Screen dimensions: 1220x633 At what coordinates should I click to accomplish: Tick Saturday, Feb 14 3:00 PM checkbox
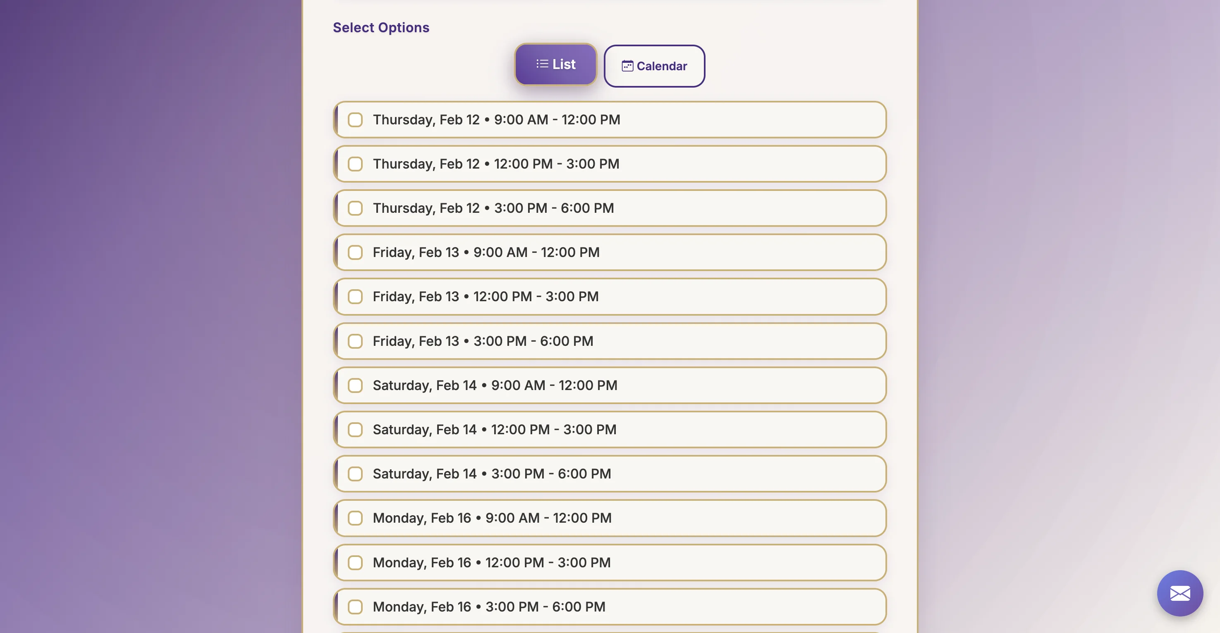[355, 474]
